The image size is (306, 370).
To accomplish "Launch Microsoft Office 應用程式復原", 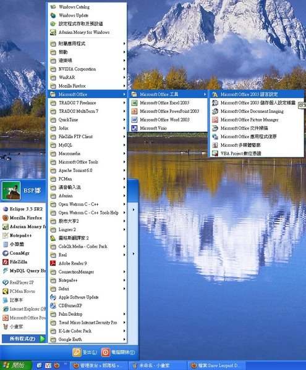I will pos(257,137).
